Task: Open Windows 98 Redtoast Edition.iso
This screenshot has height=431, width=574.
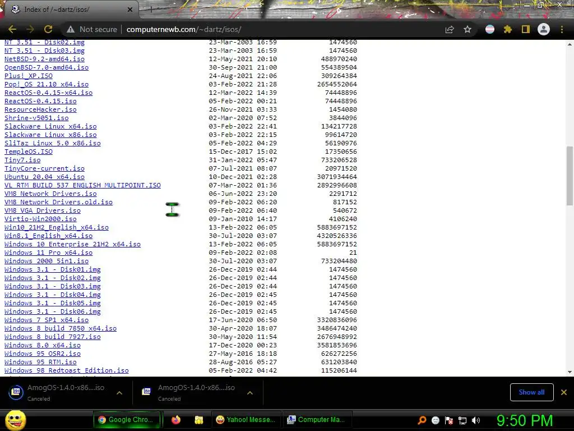Action: [66, 371]
